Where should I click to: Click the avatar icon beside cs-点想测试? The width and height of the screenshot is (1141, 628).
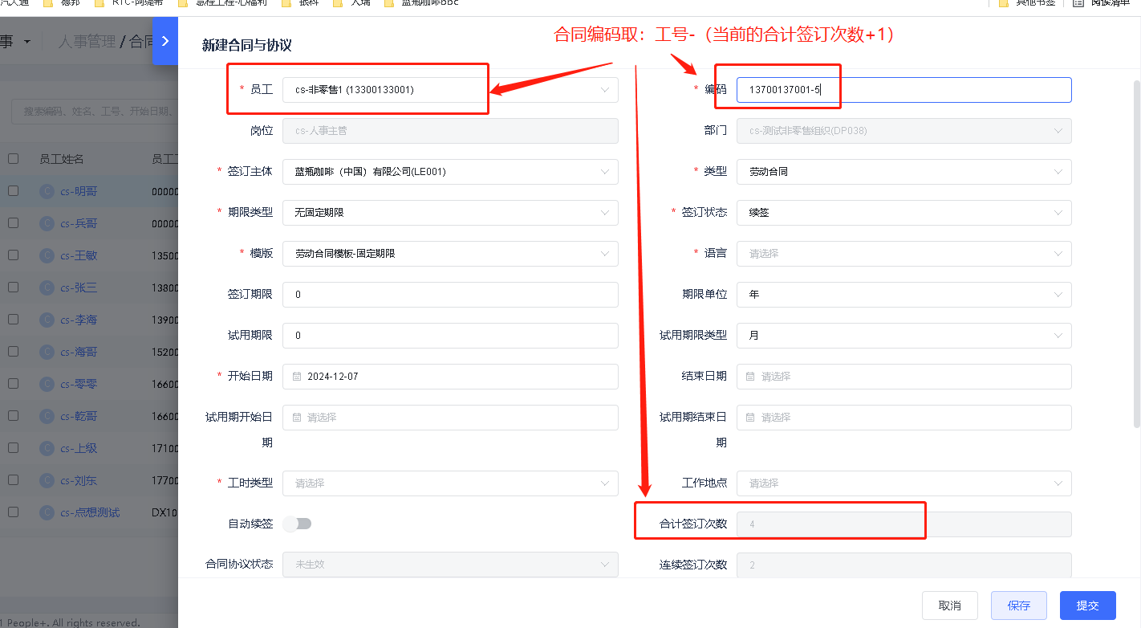tap(47, 512)
